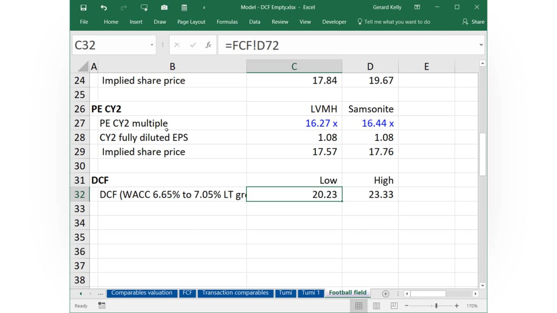Click the calculator icon in Quick Access
557x313 pixels.
tap(184, 7)
